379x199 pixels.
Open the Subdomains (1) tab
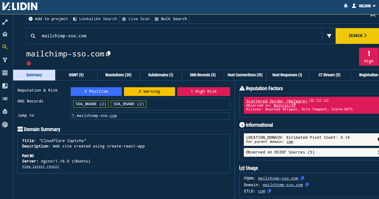tap(161, 75)
